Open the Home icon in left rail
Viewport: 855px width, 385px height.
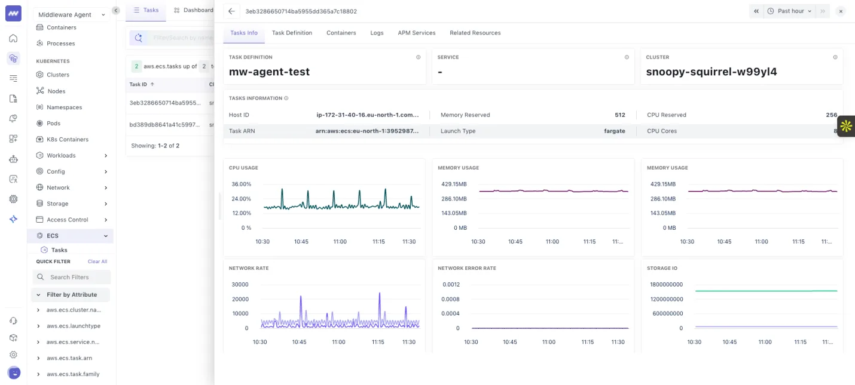[13, 38]
